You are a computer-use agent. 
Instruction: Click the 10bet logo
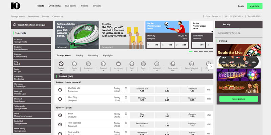click(15, 6)
